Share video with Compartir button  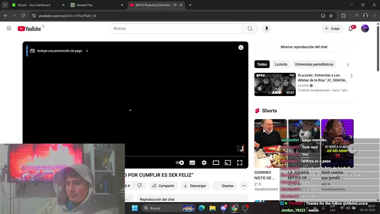click(163, 186)
